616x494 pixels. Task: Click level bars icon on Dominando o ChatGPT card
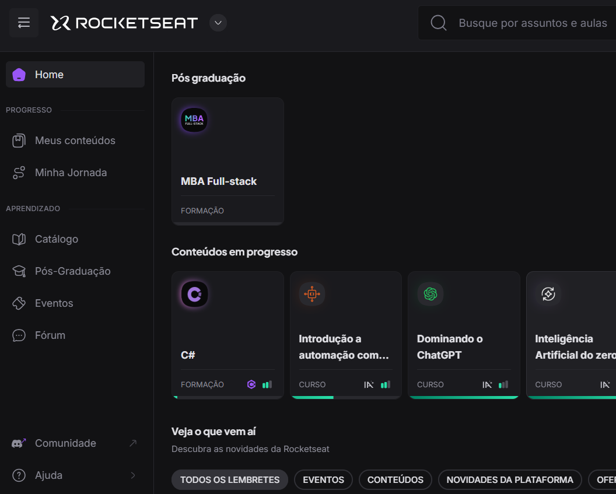(x=503, y=384)
